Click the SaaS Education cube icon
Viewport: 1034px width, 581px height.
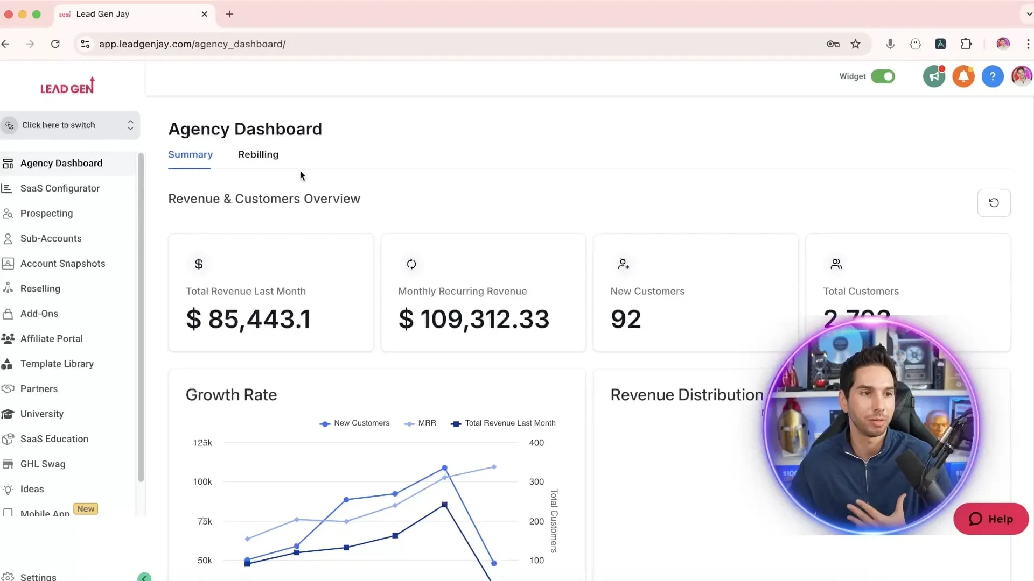(8, 439)
